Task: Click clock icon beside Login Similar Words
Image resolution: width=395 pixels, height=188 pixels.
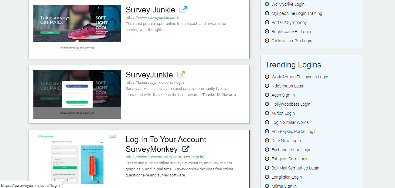Action: click(x=267, y=122)
